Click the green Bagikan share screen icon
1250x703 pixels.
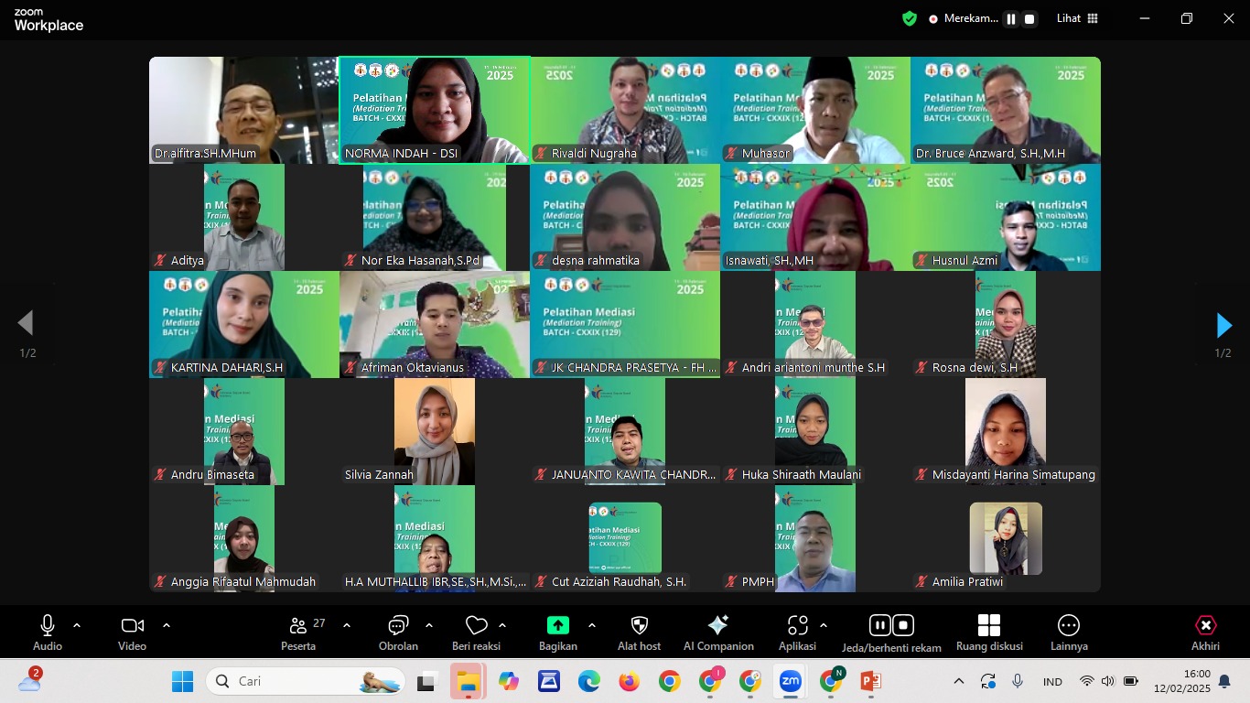tap(557, 626)
